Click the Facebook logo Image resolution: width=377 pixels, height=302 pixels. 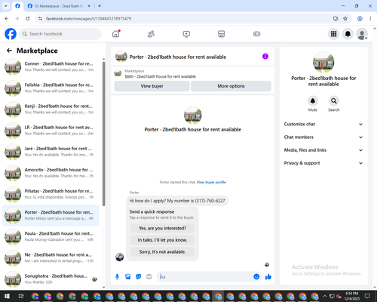[x=11, y=34]
